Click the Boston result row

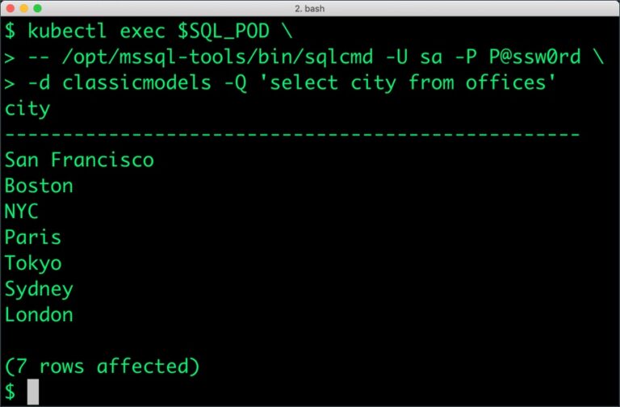[39, 186]
